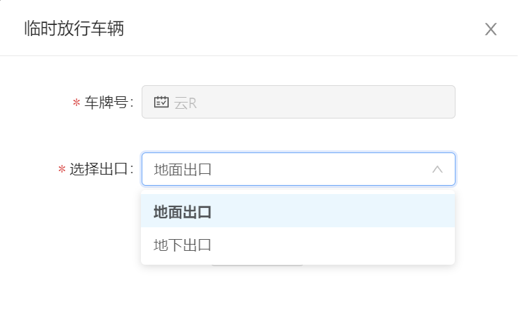This screenshot has height=316, width=518.
Task: Pick the non-highlighted 地下出口 entry
Action: click(x=183, y=245)
